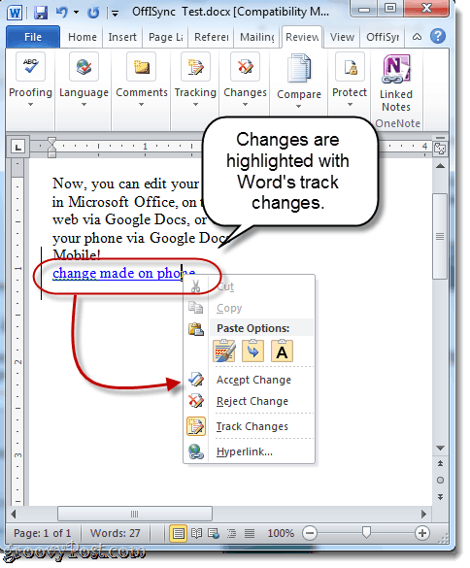Click the Word application icon in title bar
This screenshot has width=470, height=568.
tap(15, 13)
